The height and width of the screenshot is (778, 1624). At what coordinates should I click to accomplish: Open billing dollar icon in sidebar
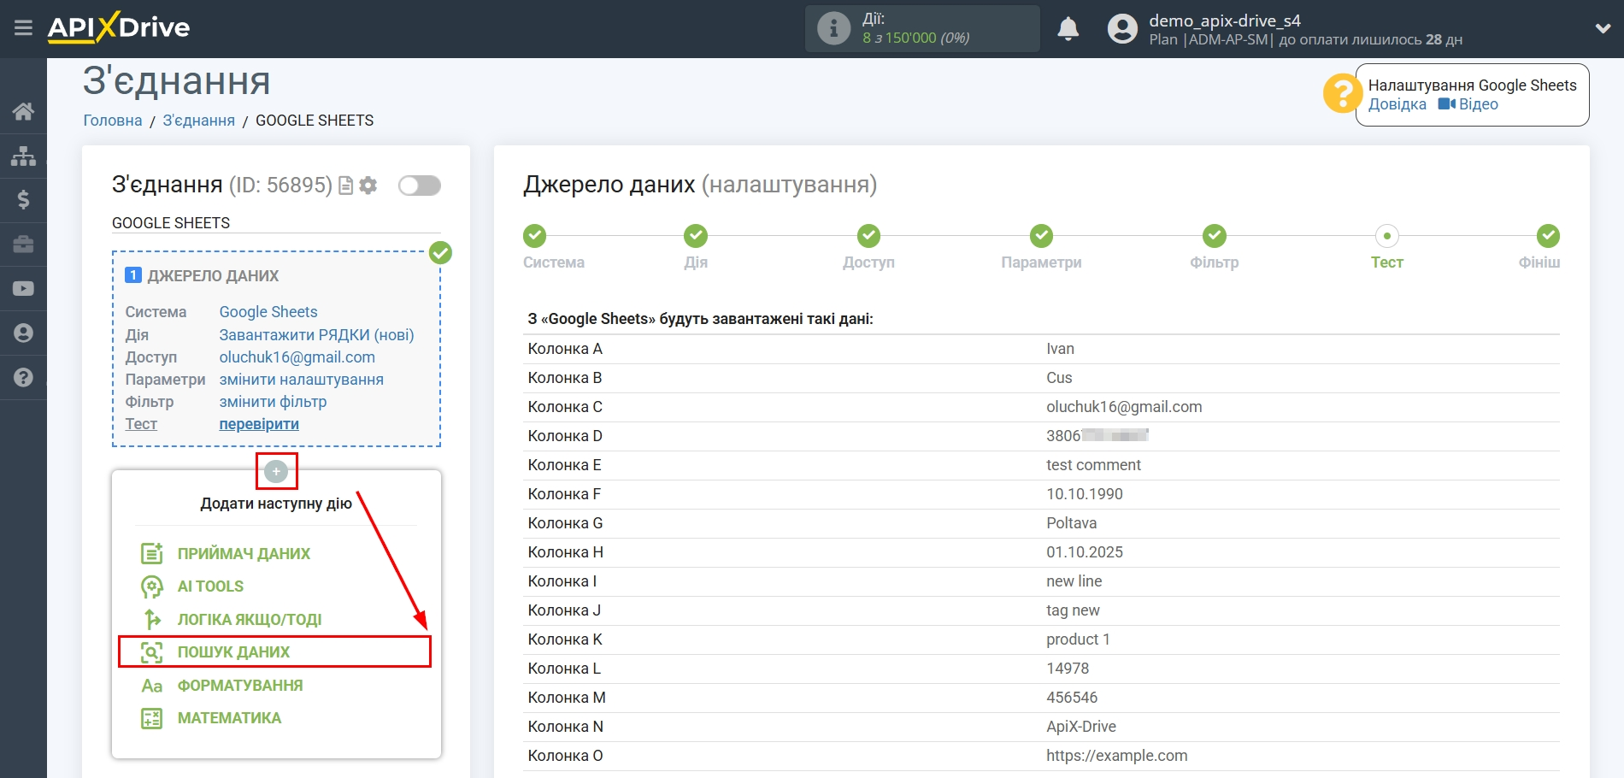(x=23, y=200)
